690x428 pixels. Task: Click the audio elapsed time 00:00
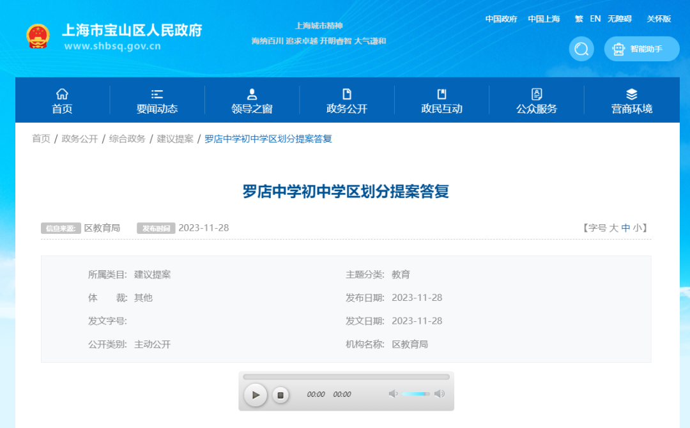316,394
